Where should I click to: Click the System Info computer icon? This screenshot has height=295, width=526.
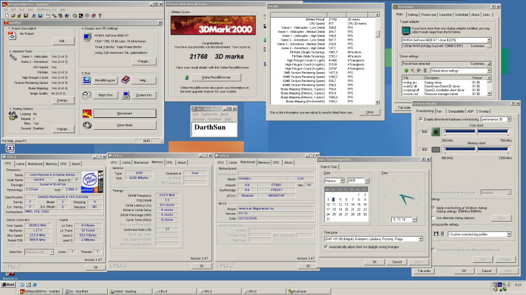click(x=126, y=95)
